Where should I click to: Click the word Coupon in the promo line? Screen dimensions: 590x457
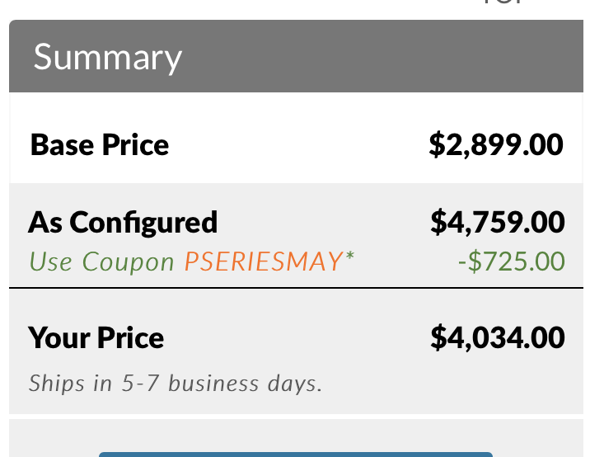[128, 262]
